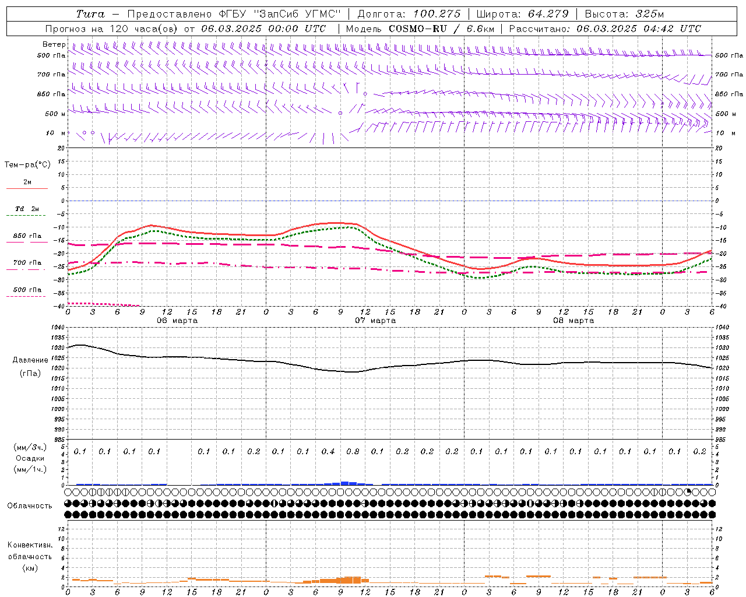
Task: Click the "Осадки" precipitation label
Action: click(x=30, y=458)
